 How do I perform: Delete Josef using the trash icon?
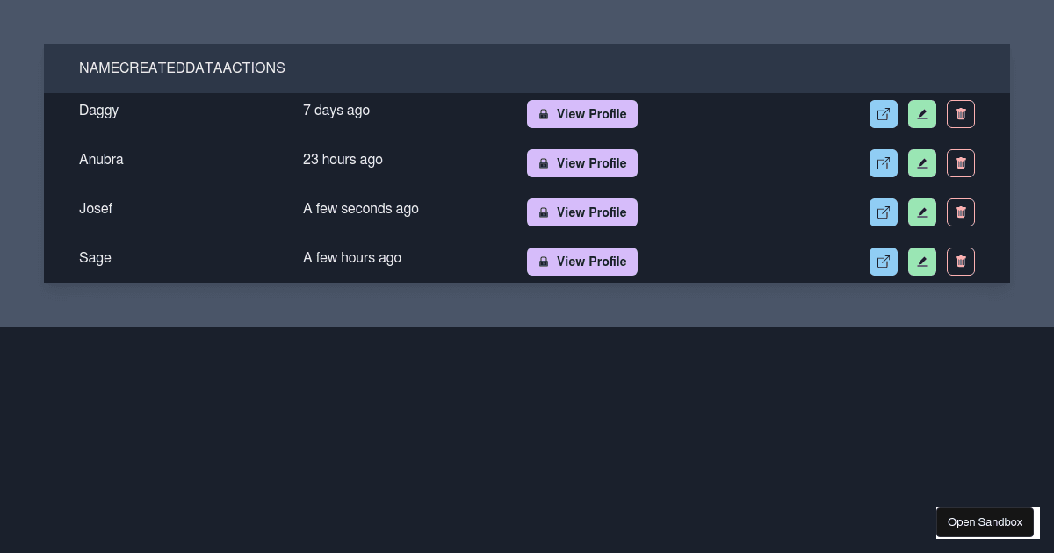(x=961, y=212)
